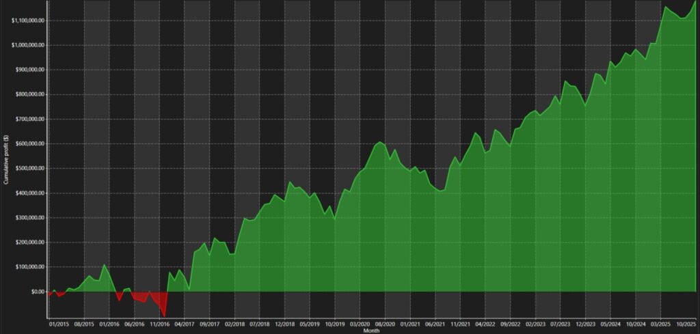The width and height of the screenshot is (700, 334).
Task: Click the 05/2019 x-axis date label
Action: pyautogui.click(x=310, y=324)
